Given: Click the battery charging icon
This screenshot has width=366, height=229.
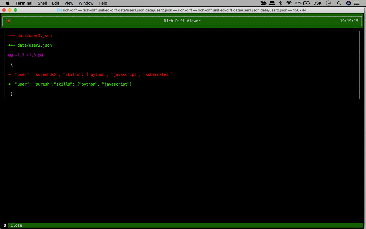Looking at the screenshot, I should (x=307, y=3).
